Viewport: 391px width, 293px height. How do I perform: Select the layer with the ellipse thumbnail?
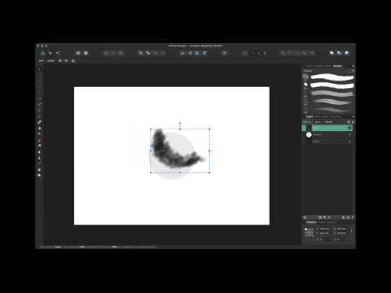tap(327, 134)
